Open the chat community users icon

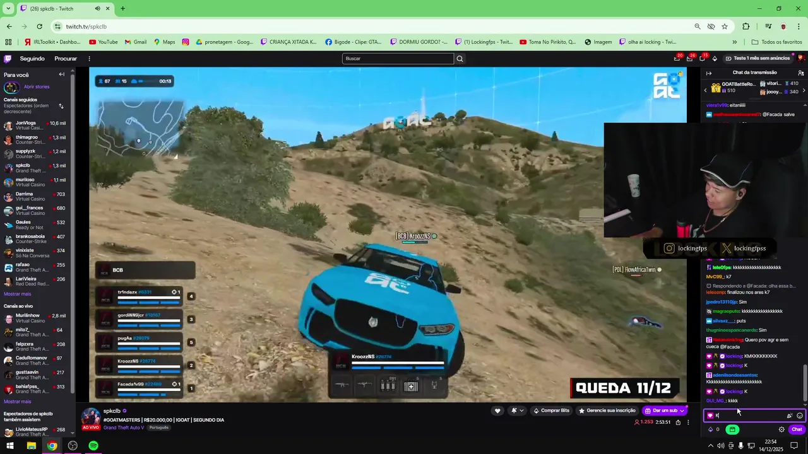pyautogui.click(x=800, y=73)
